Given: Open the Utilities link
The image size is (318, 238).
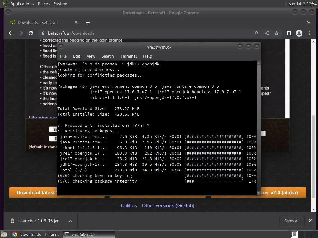Looking at the screenshot, I should pos(129,206).
